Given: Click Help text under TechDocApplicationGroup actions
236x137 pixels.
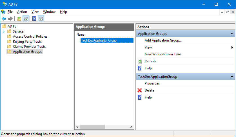Looking at the screenshot, I should click(148, 97).
